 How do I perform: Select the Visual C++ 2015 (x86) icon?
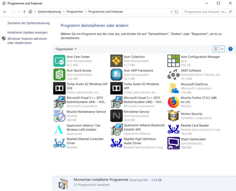(116, 102)
